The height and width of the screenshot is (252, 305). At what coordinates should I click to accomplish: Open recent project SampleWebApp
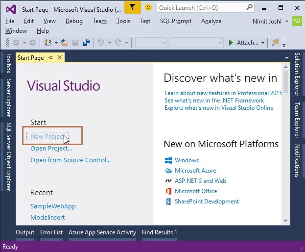point(53,206)
